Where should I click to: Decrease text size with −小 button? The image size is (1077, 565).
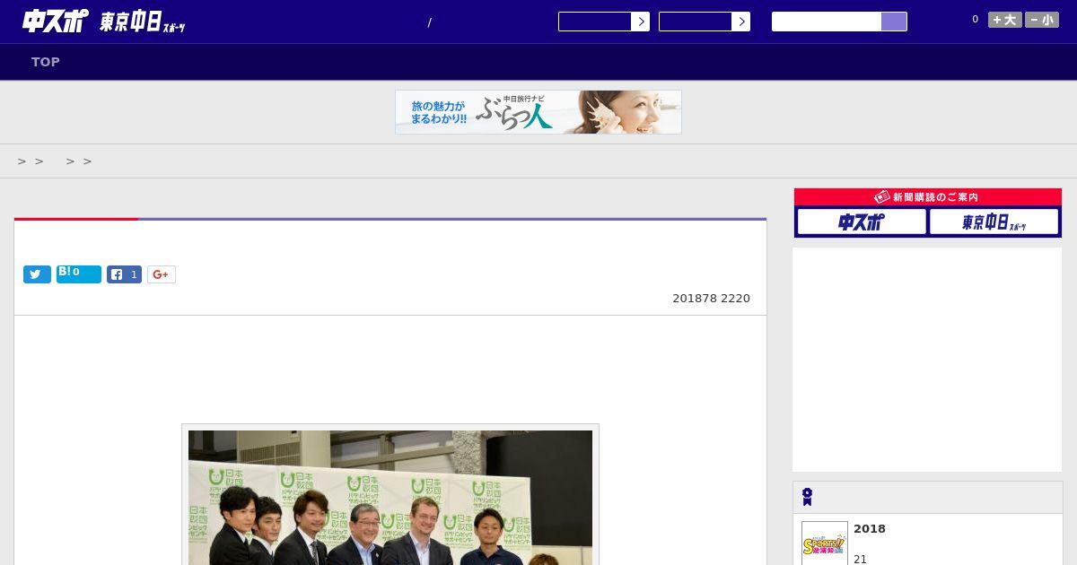[1042, 20]
